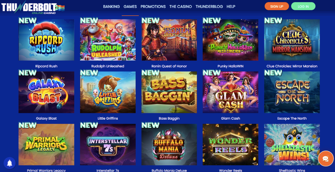Image resolution: width=335 pixels, height=172 pixels.
Task: Open the Ripcord Rush game thumbnail
Action: coord(46,40)
